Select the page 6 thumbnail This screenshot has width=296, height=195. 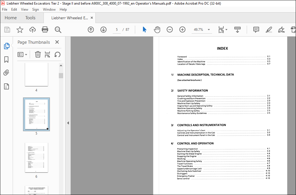click(x=36, y=158)
